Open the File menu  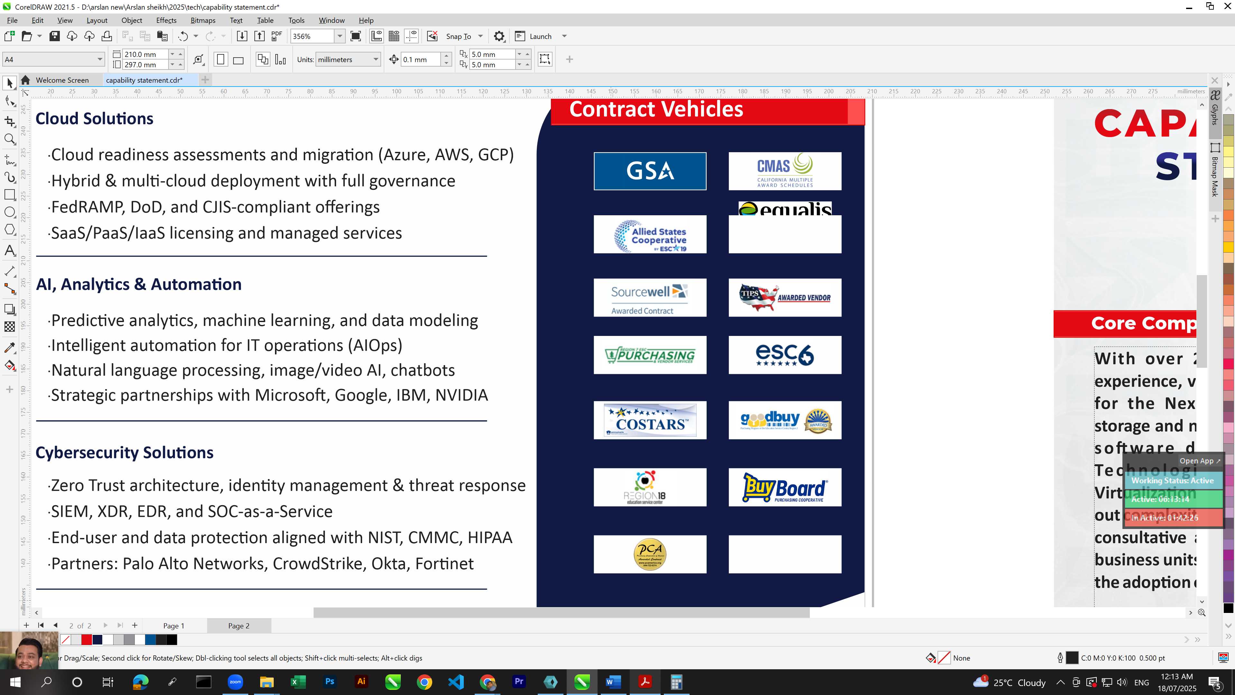click(x=12, y=20)
